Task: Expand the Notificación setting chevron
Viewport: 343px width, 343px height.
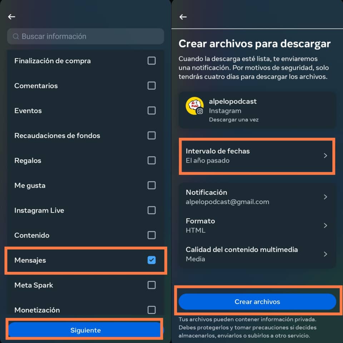Action: (325, 197)
